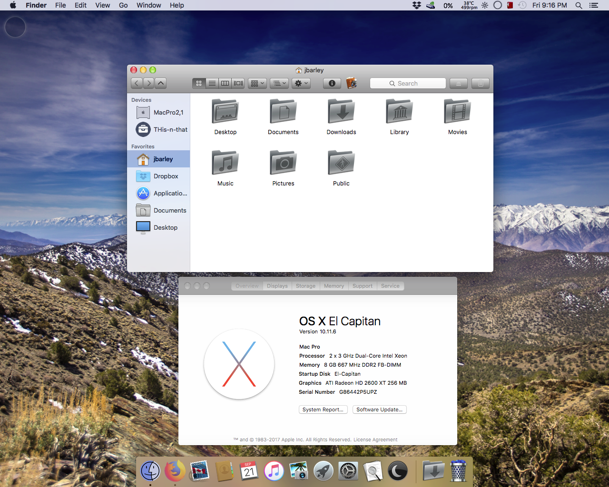Go back in the Finder window
Screen dimensions: 609x487
pyautogui.click(x=137, y=83)
